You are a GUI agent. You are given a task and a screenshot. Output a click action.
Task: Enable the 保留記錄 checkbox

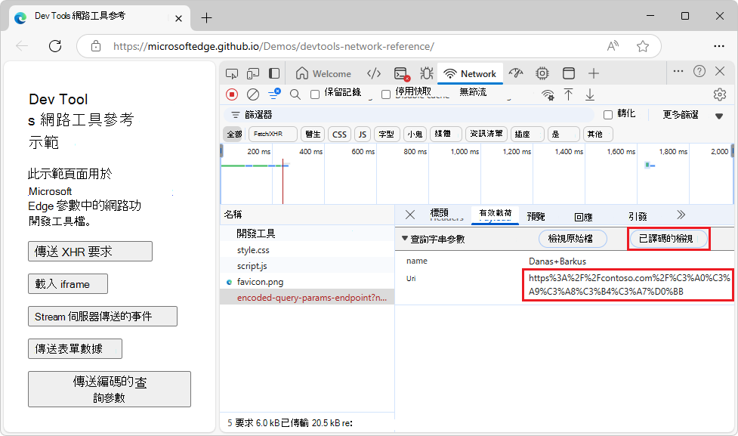313,94
